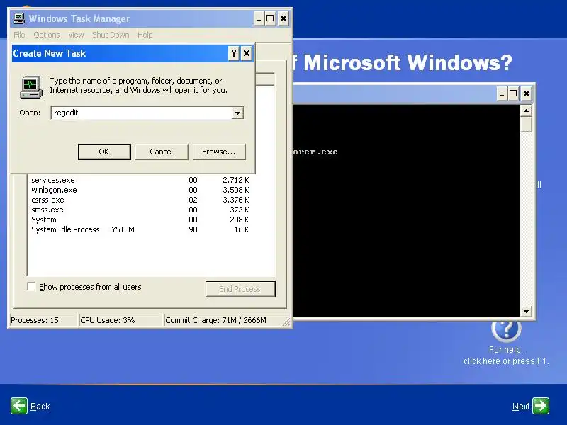Click the green Next arrow icon

(x=541, y=405)
